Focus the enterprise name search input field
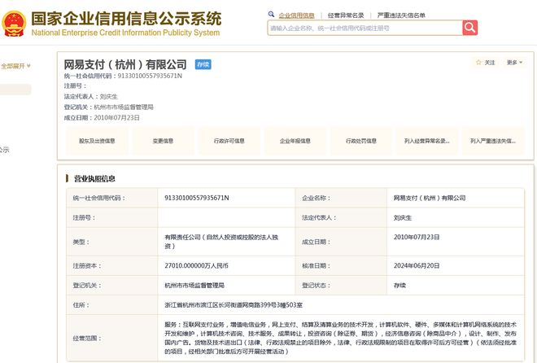Screen dimensions: 537x363 click(x=365, y=28)
